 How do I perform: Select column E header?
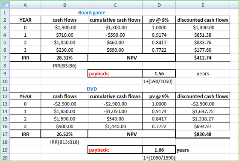point(203,5)
